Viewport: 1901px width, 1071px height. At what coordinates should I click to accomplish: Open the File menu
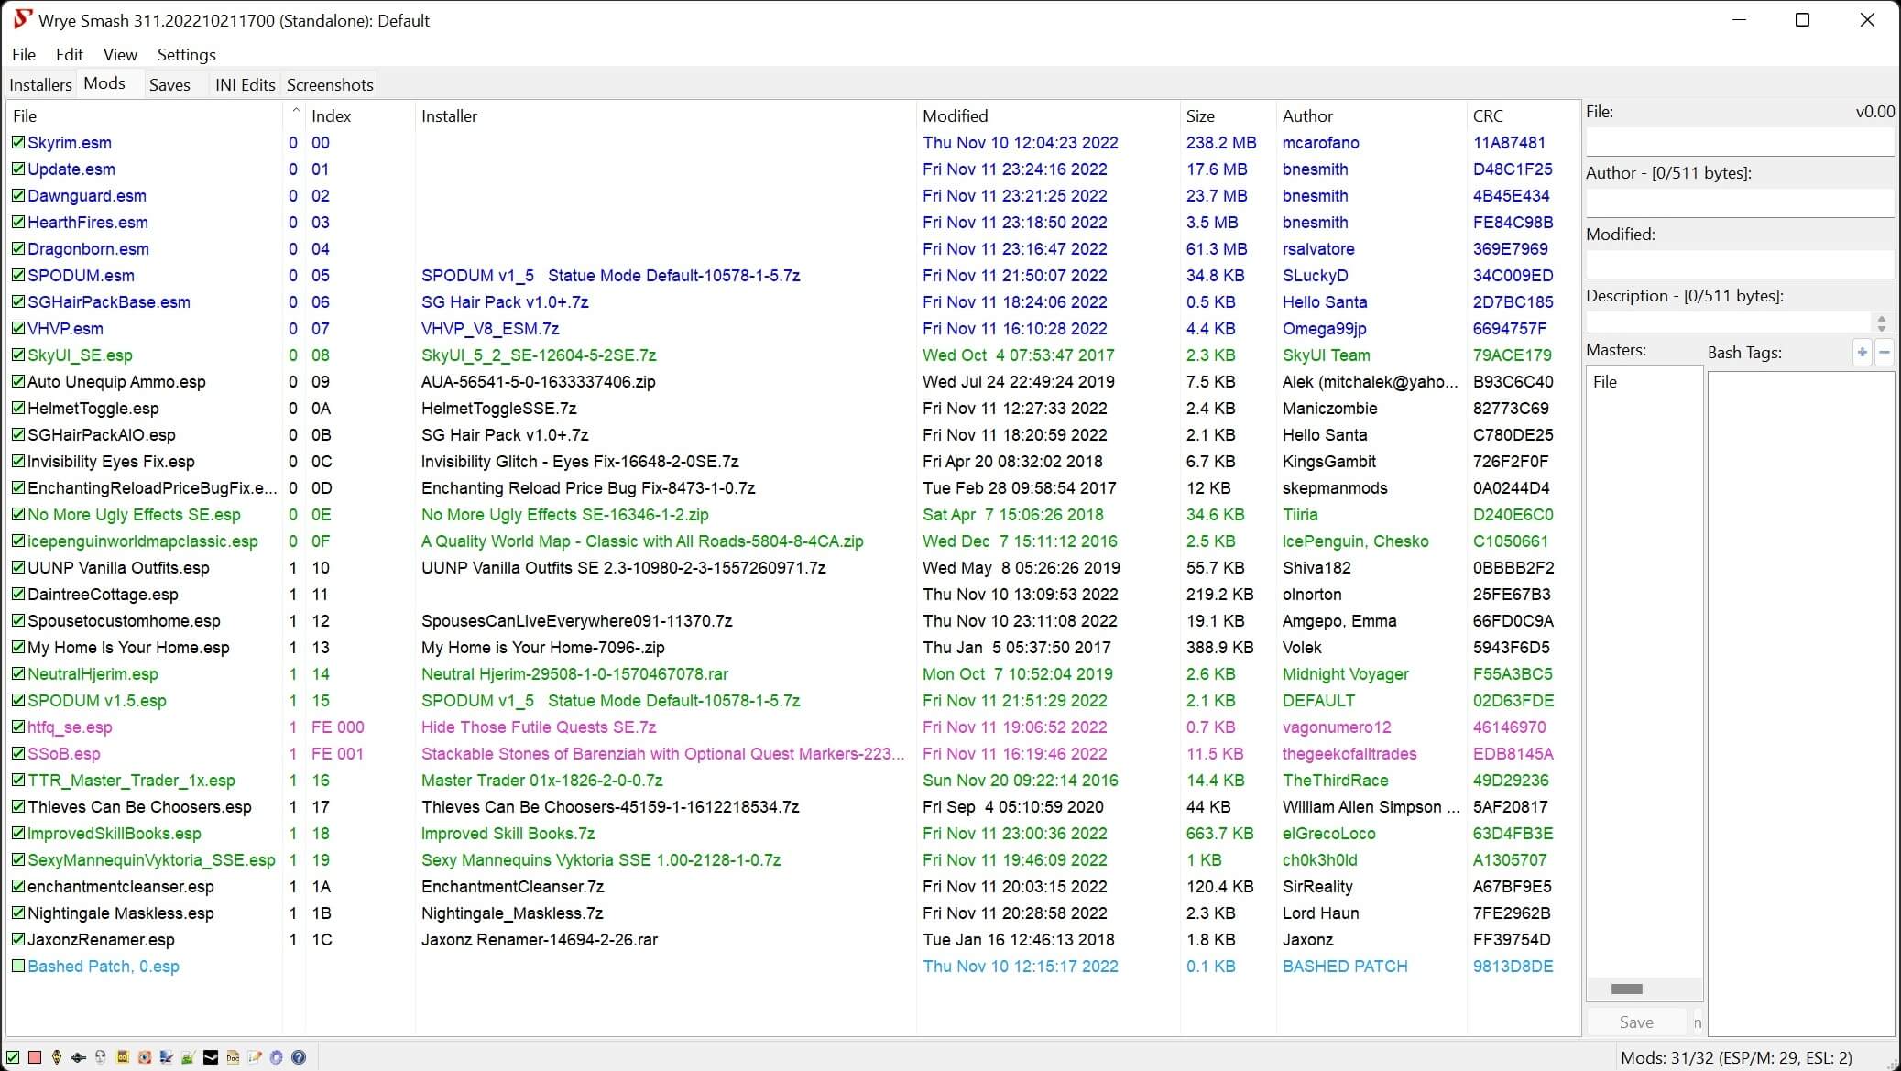click(24, 55)
